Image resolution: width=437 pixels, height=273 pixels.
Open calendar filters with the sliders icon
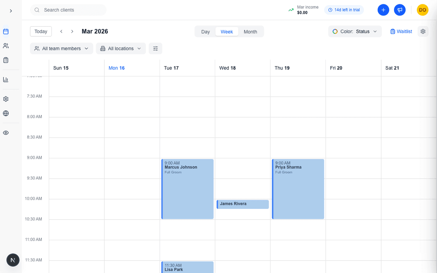155,48
